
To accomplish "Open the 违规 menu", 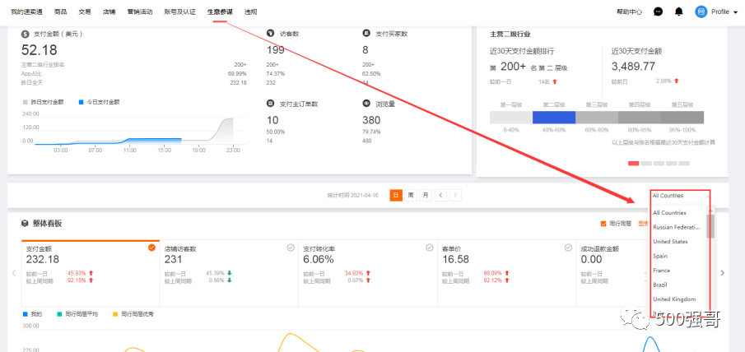I will coord(250,12).
